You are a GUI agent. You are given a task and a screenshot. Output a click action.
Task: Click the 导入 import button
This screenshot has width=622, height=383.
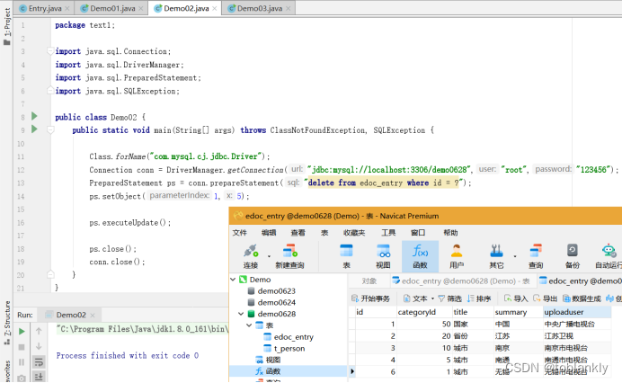[516, 298]
